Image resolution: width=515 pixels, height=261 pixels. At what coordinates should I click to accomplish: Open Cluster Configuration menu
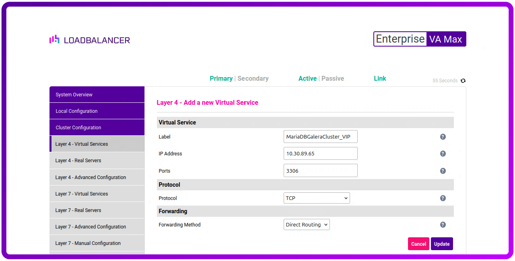97,128
